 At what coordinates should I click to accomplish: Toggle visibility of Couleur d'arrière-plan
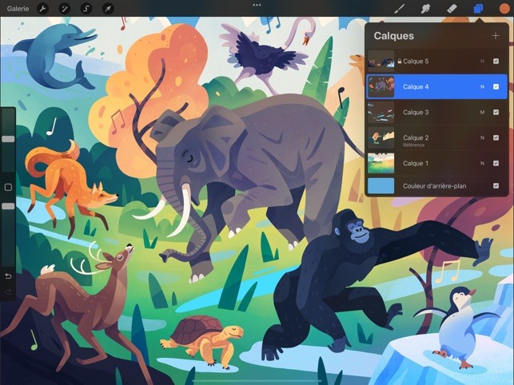pyautogui.click(x=496, y=186)
